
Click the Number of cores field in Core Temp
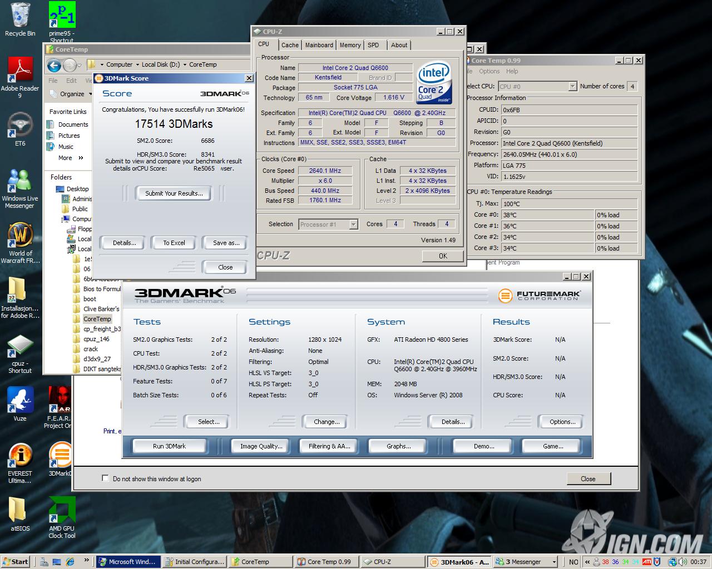pyautogui.click(x=632, y=86)
